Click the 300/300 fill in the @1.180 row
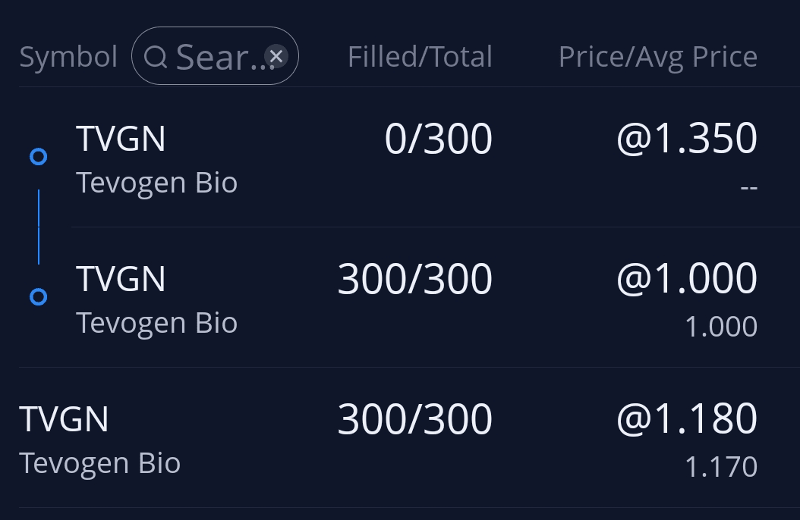Image resolution: width=800 pixels, height=520 pixels. [414, 419]
